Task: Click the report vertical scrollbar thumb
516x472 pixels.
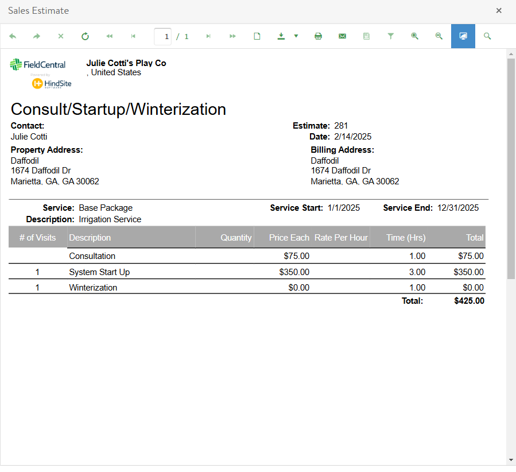Action: tap(511, 169)
